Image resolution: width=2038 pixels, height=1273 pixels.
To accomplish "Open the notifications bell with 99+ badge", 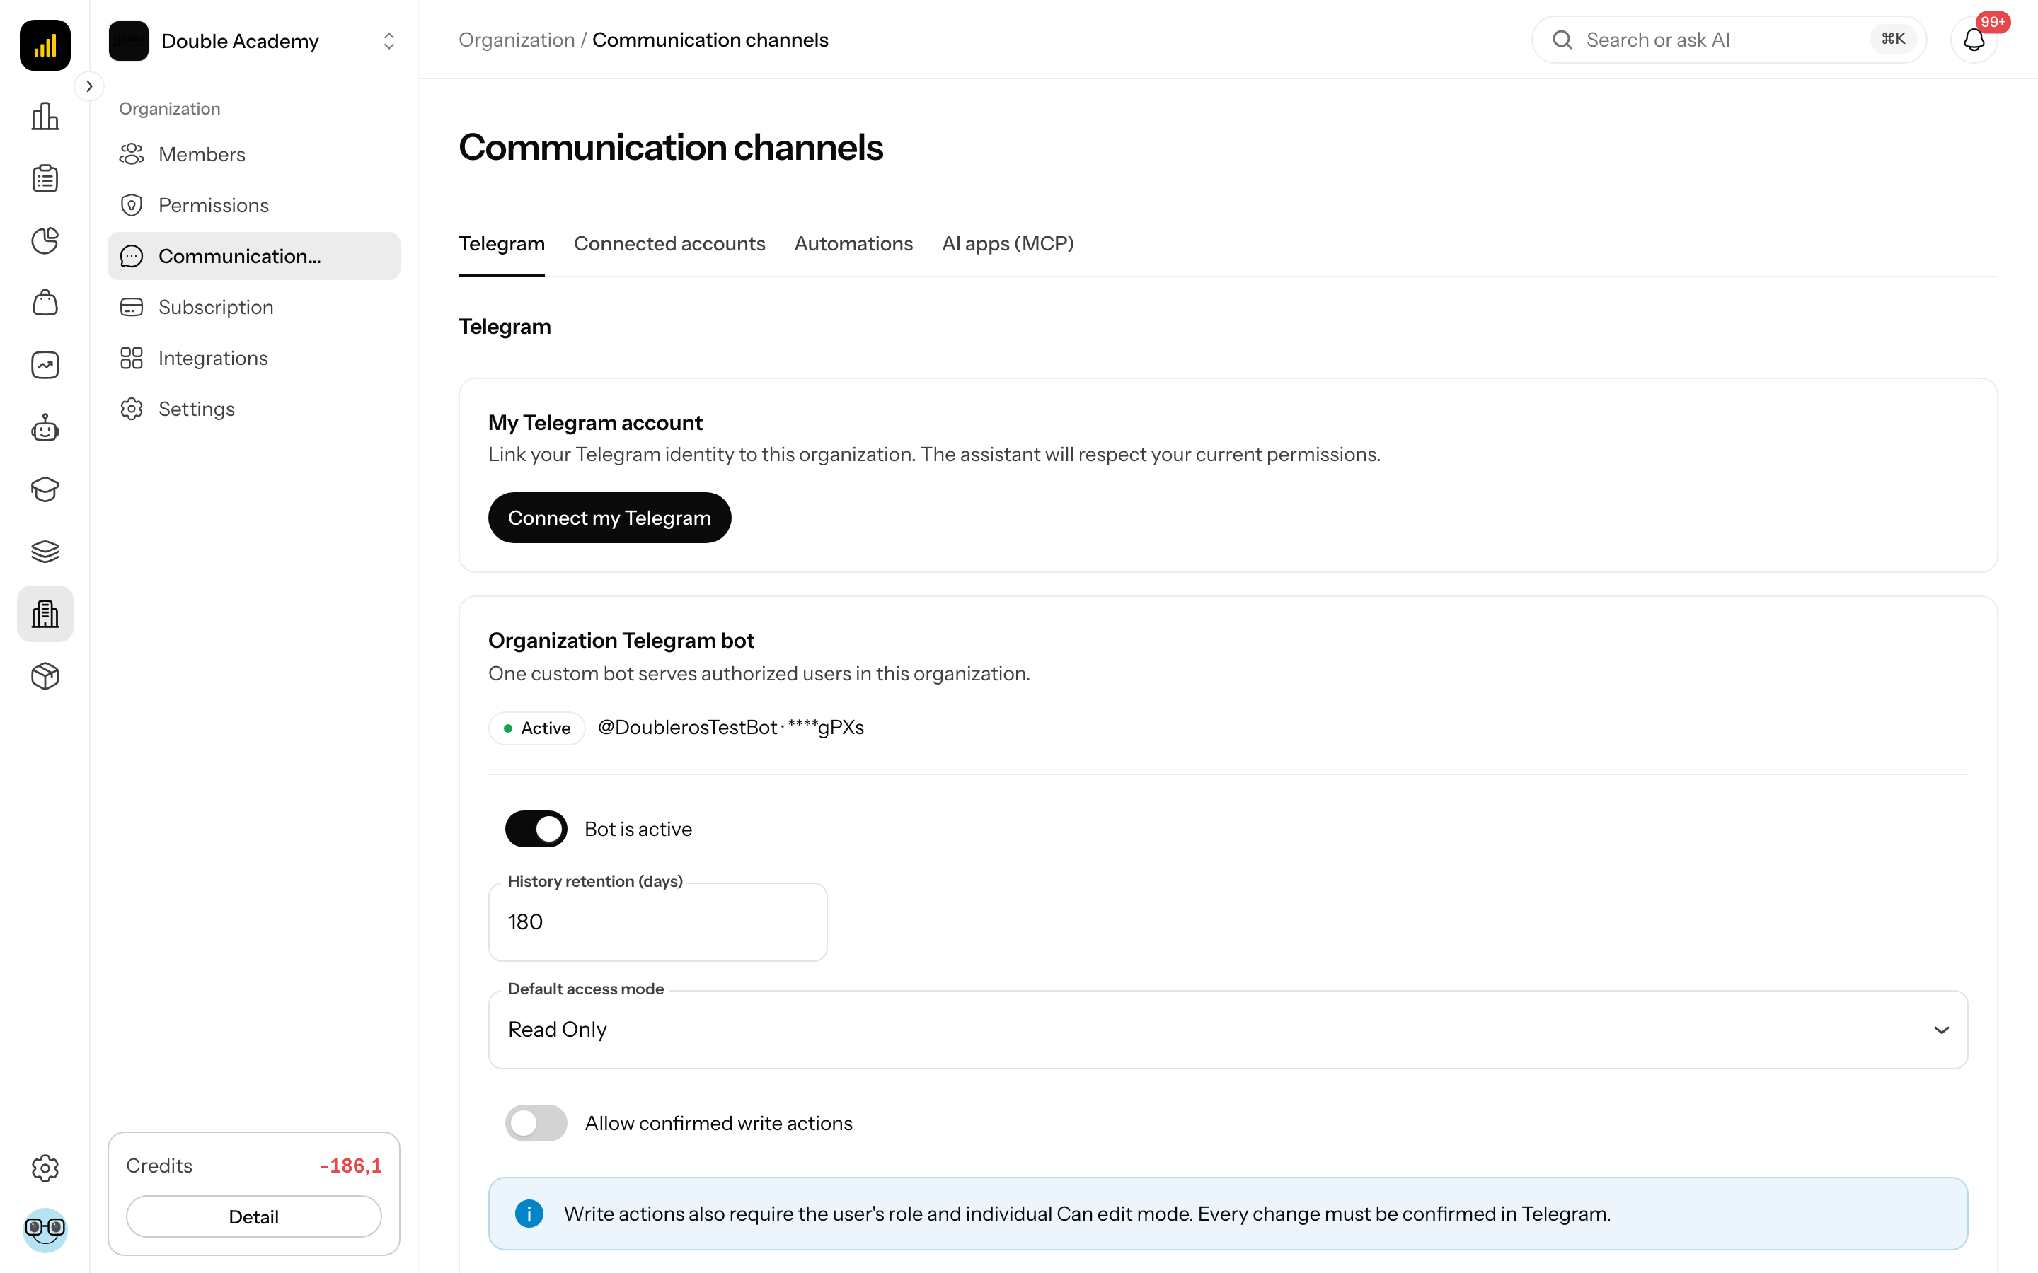I will [1974, 40].
